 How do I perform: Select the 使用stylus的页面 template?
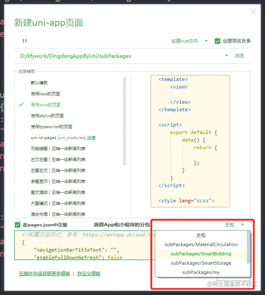[47, 115]
